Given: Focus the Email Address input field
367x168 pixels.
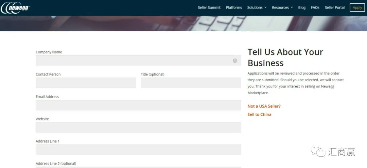Looking at the screenshot, I should (x=138, y=105).
